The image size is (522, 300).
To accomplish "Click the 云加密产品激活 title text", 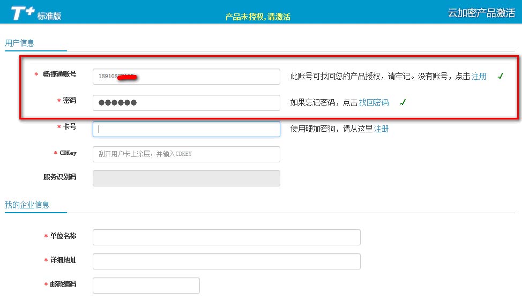I will pyautogui.click(x=481, y=13).
